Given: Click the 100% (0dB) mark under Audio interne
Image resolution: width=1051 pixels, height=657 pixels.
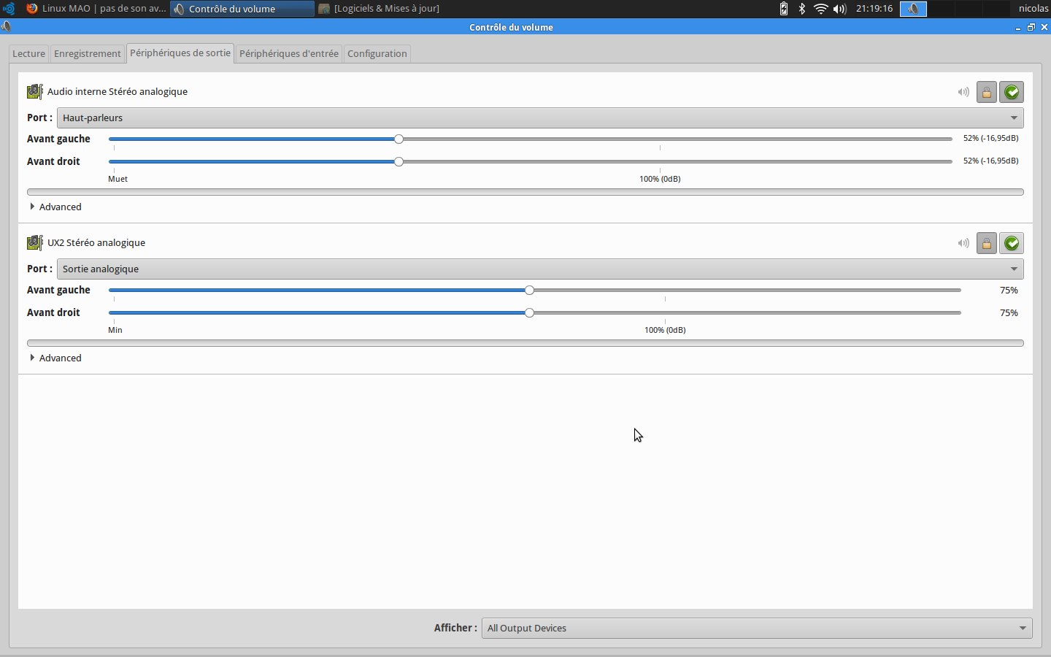Looking at the screenshot, I should coord(660,179).
